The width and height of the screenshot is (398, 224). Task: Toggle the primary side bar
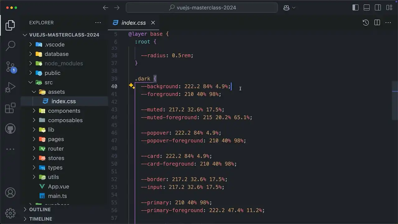pyautogui.click(x=355, y=7)
